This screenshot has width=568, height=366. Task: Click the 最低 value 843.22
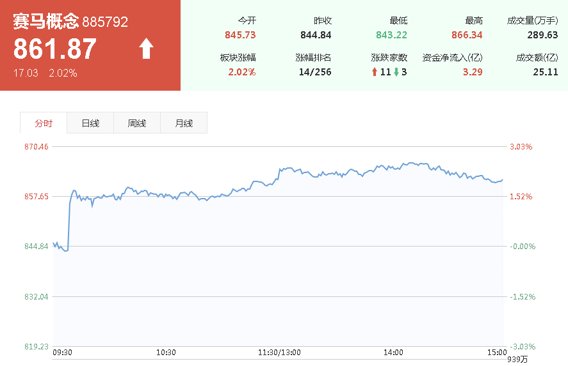pyautogui.click(x=392, y=35)
